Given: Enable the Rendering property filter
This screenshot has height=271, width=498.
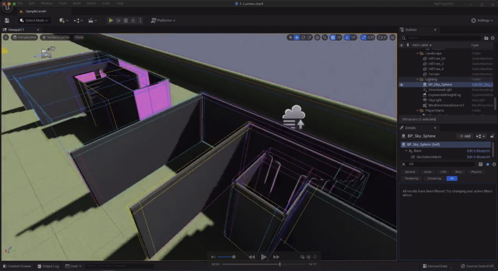Looking at the screenshot, I should 411,178.
